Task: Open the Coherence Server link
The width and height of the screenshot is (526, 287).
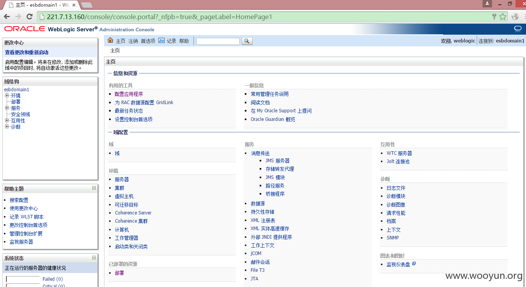Action: (x=133, y=213)
